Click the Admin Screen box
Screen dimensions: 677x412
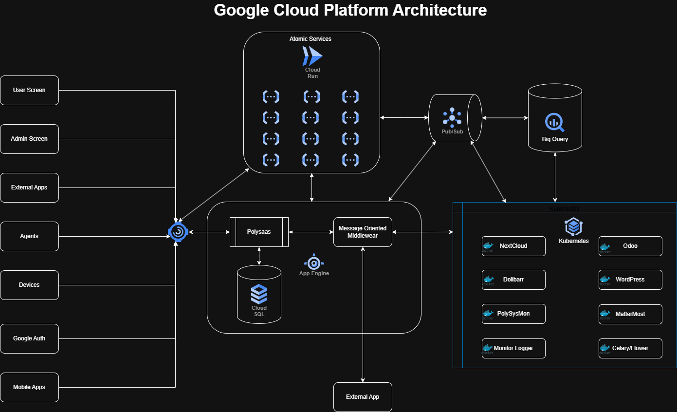coord(29,139)
